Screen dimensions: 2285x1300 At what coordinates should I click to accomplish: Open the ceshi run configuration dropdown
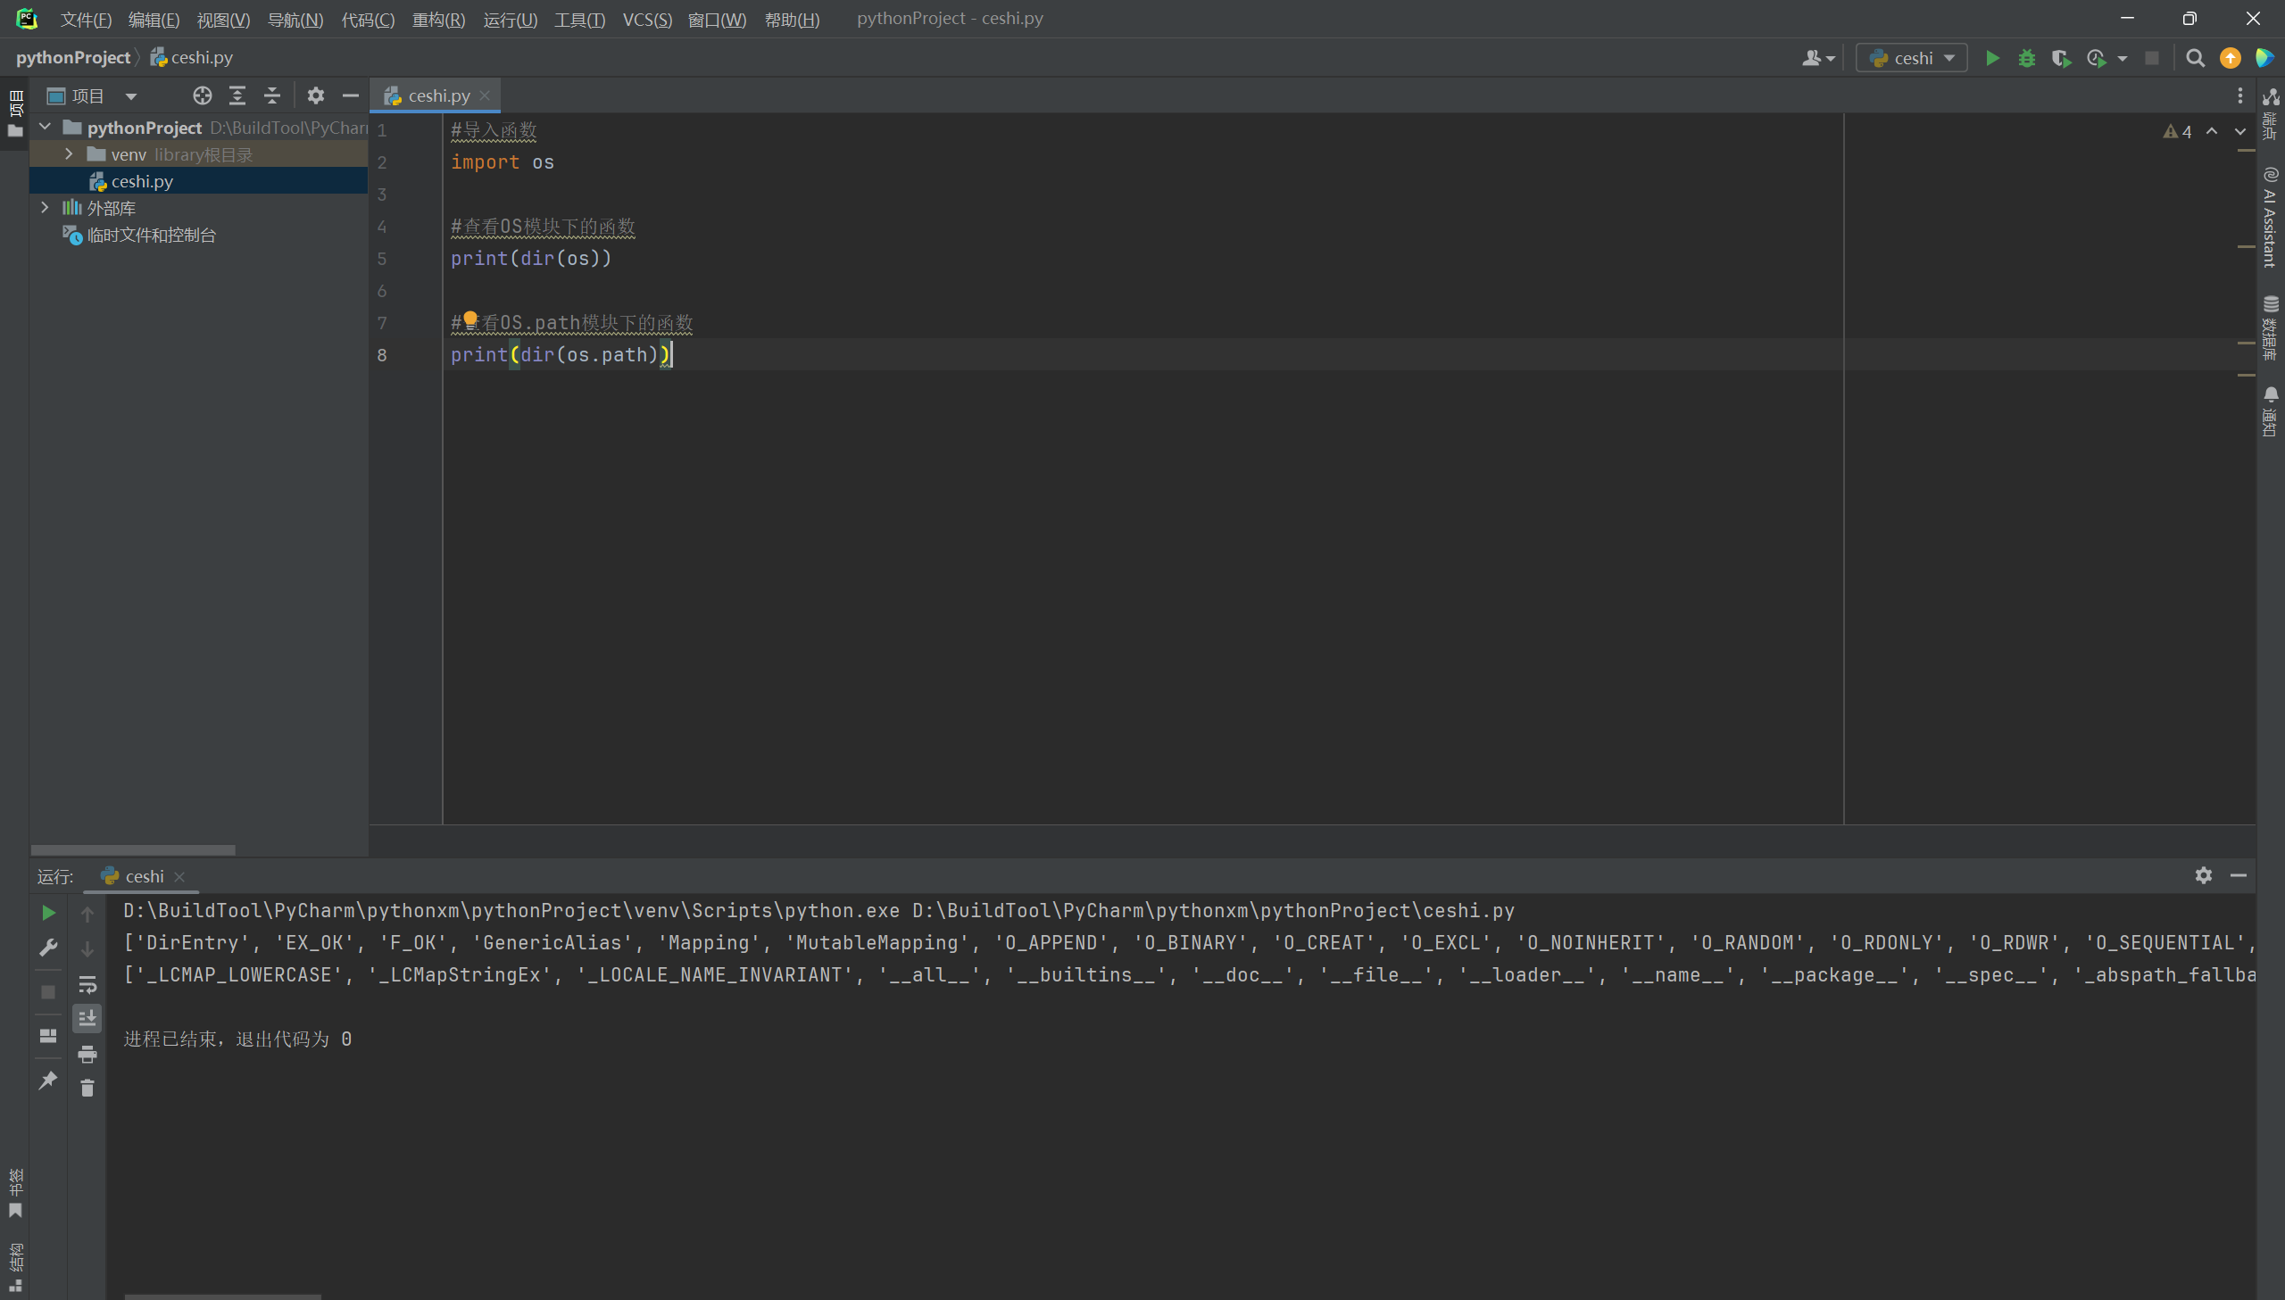[1912, 58]
